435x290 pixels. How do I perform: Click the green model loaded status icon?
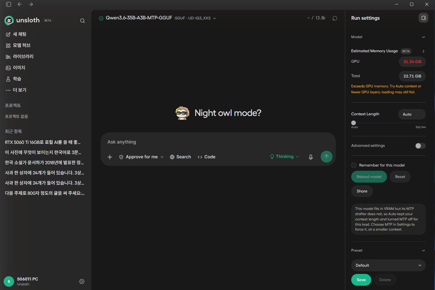[x=101, y=18]
